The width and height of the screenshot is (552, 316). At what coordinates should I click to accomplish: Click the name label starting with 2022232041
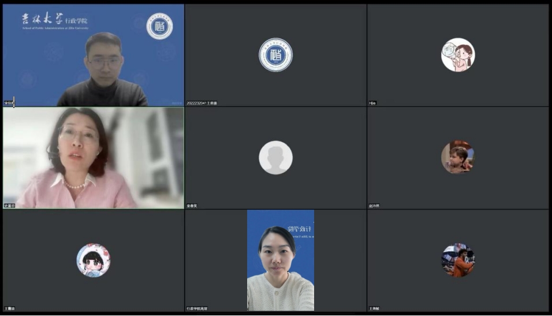click(202, 103)
